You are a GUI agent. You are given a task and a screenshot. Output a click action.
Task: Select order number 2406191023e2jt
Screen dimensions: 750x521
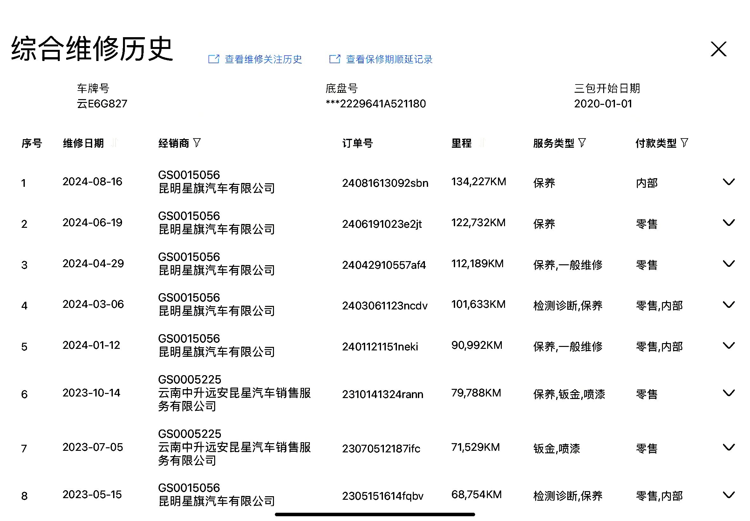(382, 224)
